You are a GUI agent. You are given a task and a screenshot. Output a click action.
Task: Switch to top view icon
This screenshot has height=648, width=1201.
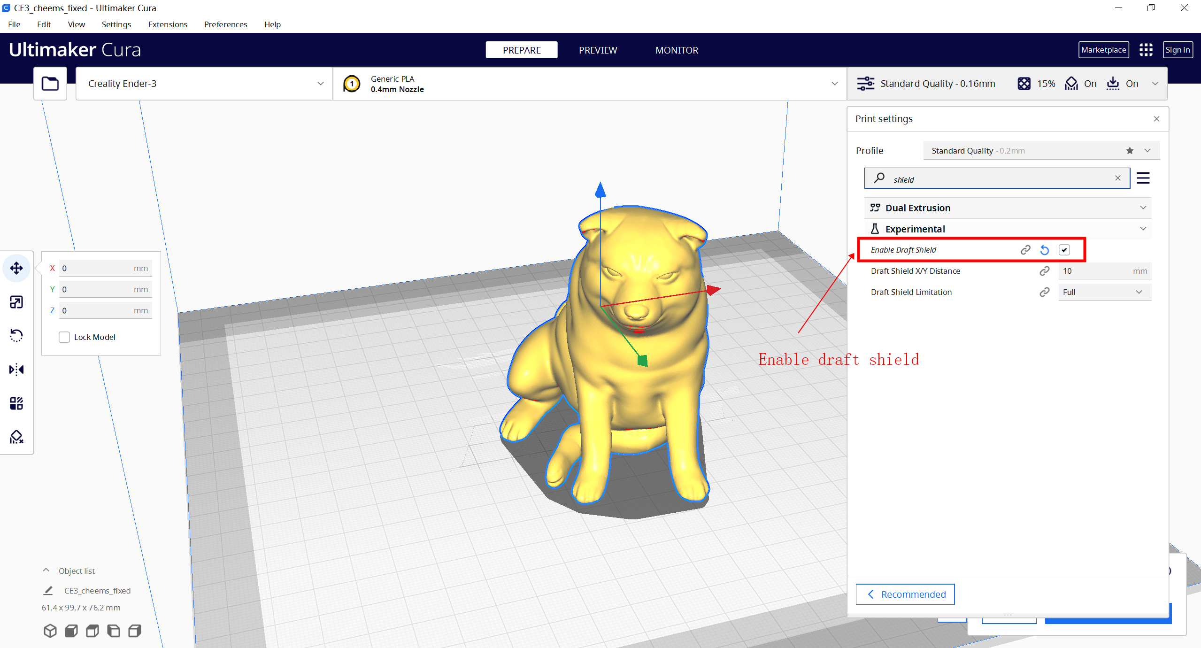(92, 631)
